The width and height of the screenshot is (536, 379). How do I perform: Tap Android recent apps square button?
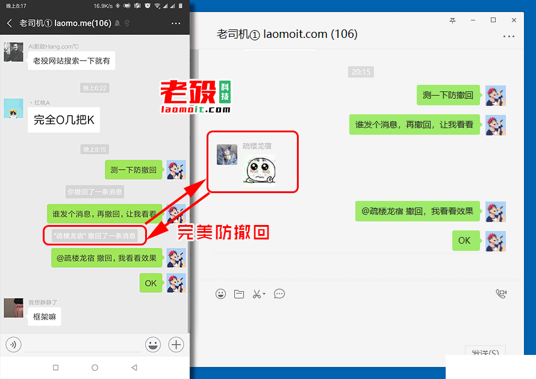[56, 368]
